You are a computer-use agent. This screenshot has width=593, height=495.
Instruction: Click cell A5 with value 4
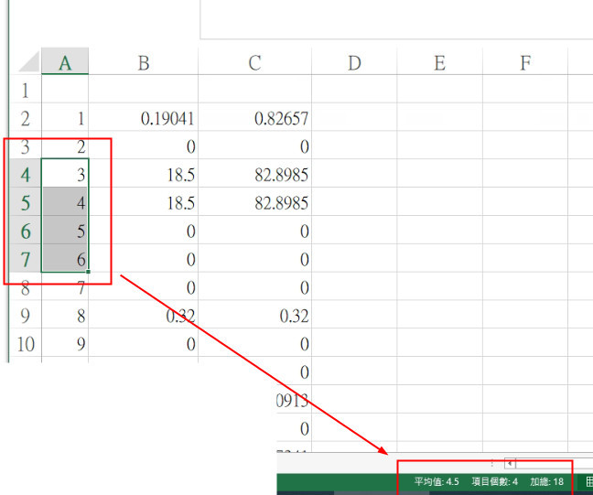click(65, 203)
